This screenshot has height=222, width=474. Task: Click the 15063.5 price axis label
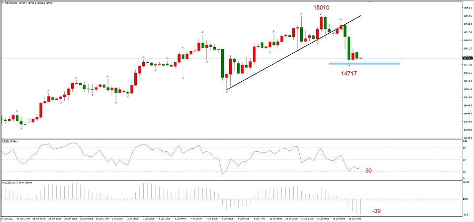[467, 8]
